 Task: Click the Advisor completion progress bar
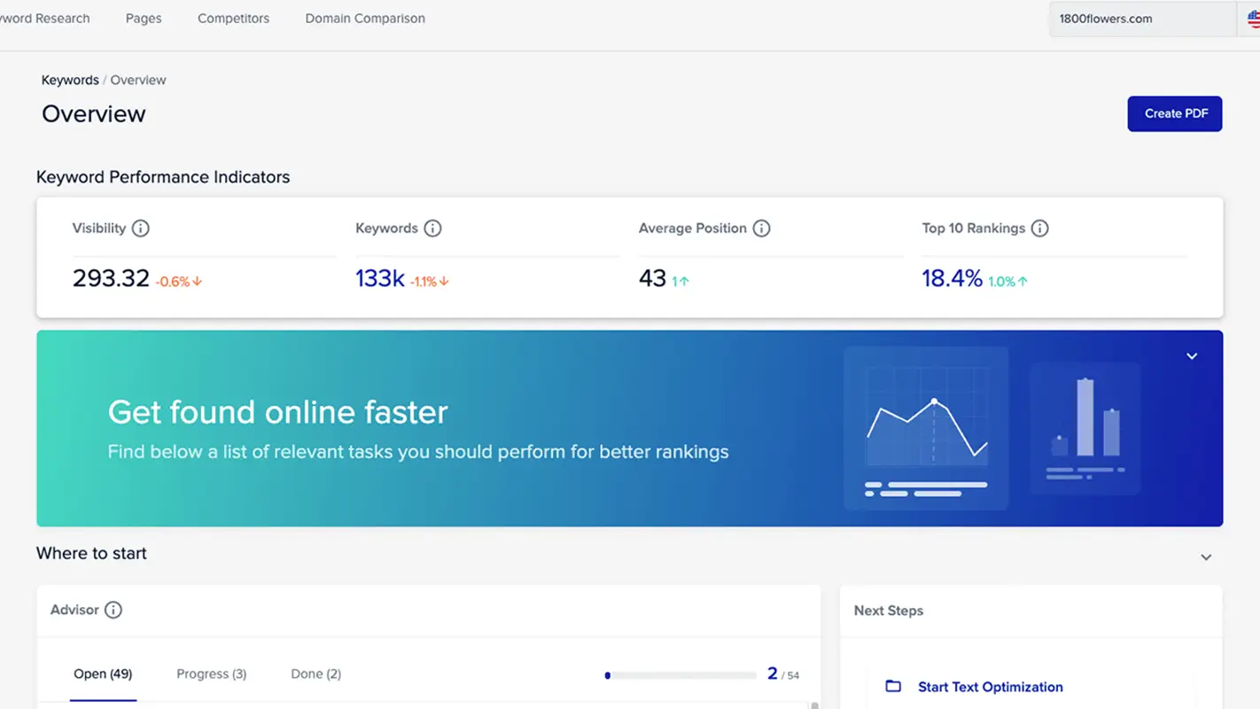[x=682, y=674]
